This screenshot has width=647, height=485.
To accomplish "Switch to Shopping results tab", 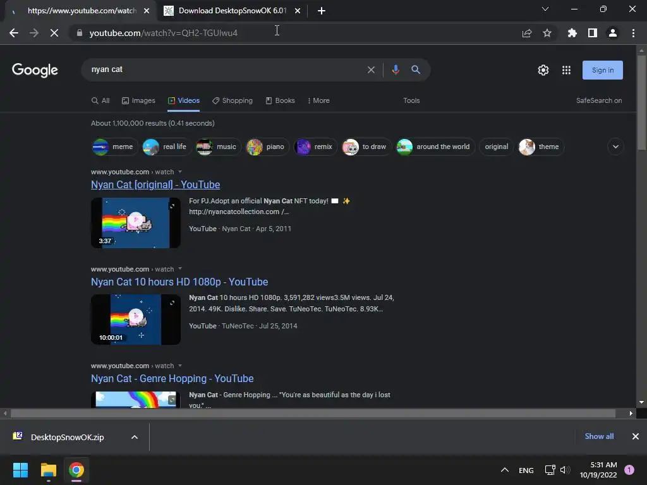I will pyautogui.click(x=233, y=100).
